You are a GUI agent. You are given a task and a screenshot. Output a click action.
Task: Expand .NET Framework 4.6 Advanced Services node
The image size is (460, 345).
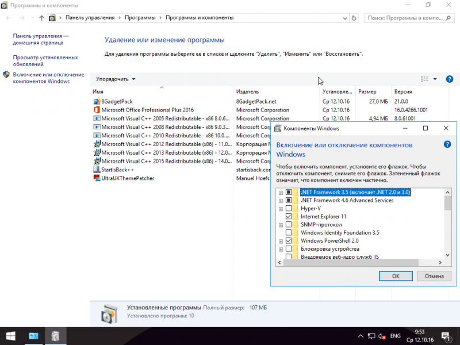[281, 201]
